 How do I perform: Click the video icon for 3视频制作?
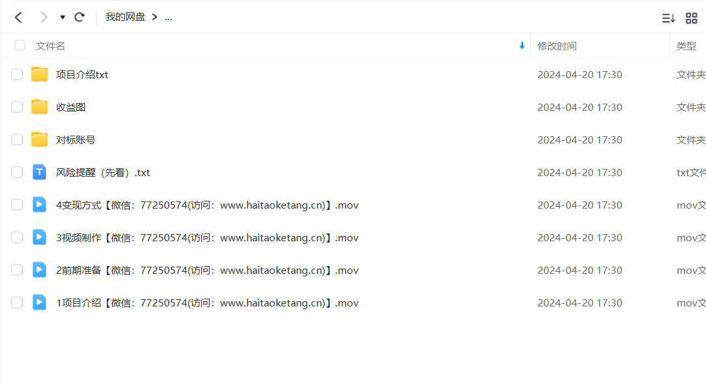coord(39,237)
